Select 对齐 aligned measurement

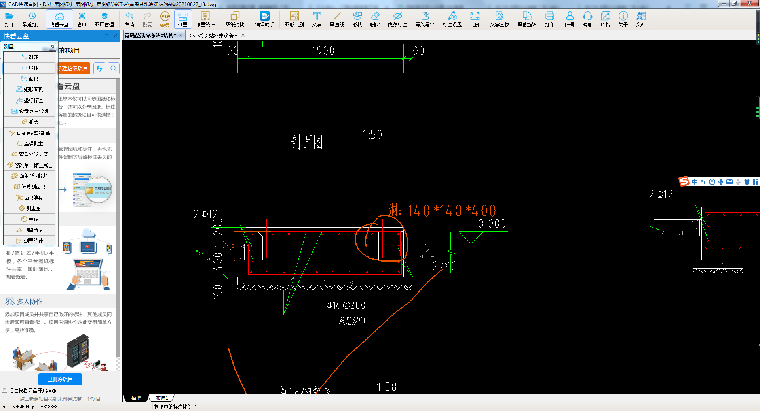[x=30, y=57]
